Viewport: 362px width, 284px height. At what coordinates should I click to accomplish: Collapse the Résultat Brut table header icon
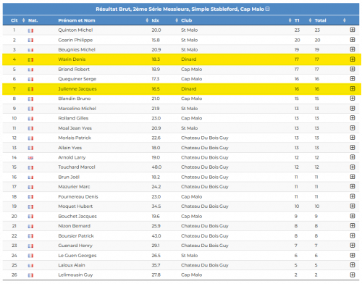(x=267, y=9)
